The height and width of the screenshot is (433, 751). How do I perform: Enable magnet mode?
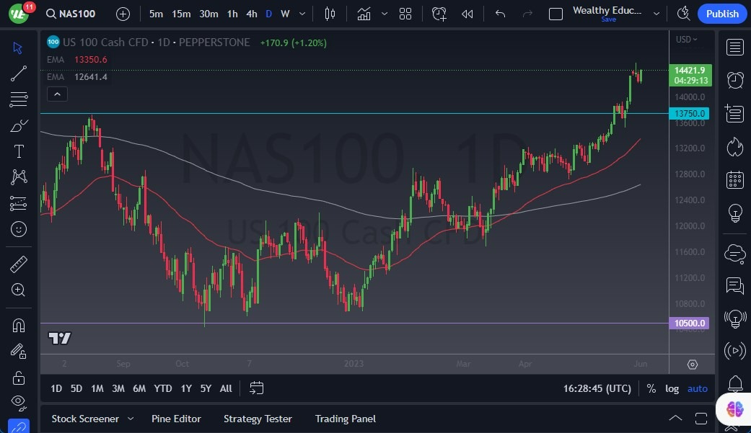point(19,325)
